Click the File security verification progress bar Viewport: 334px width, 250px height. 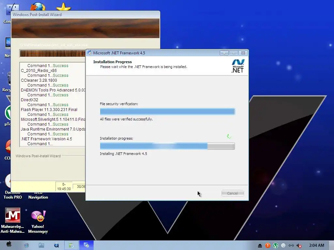tap(167, 111)
